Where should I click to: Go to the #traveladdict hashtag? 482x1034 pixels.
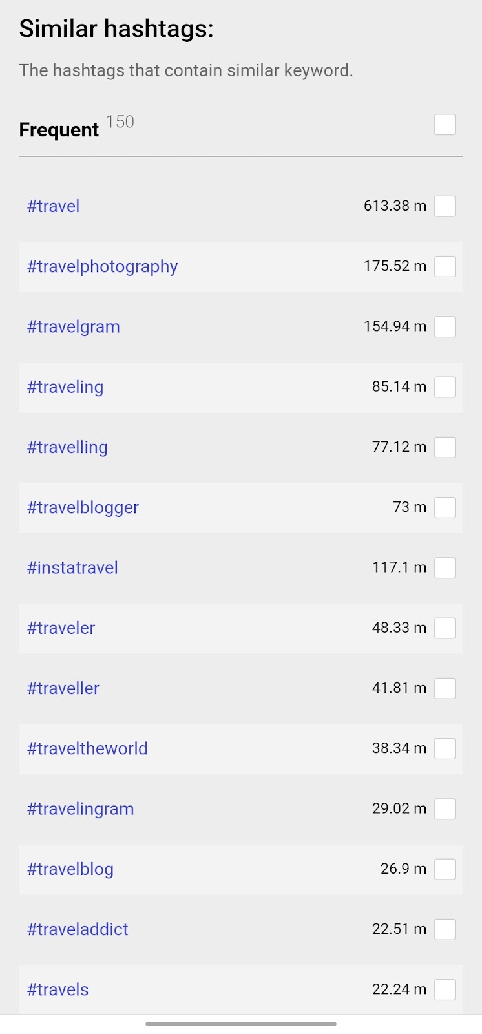78,929
